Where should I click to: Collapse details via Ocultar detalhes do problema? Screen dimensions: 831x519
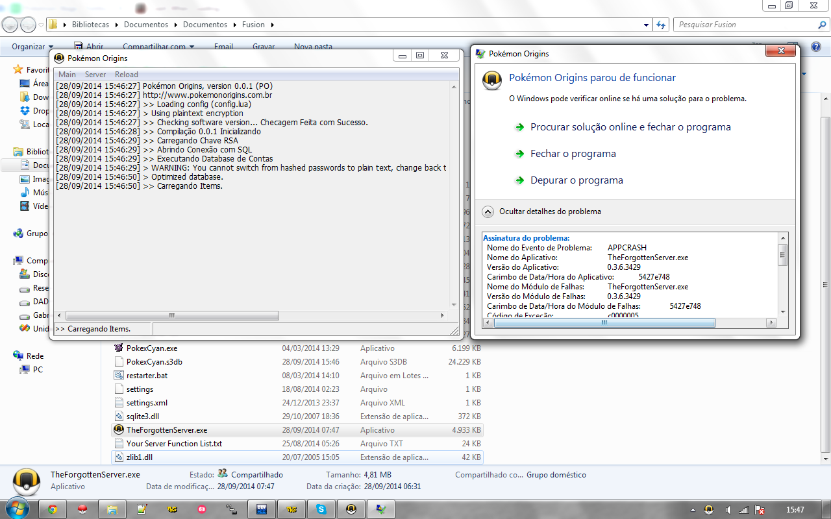550,211
